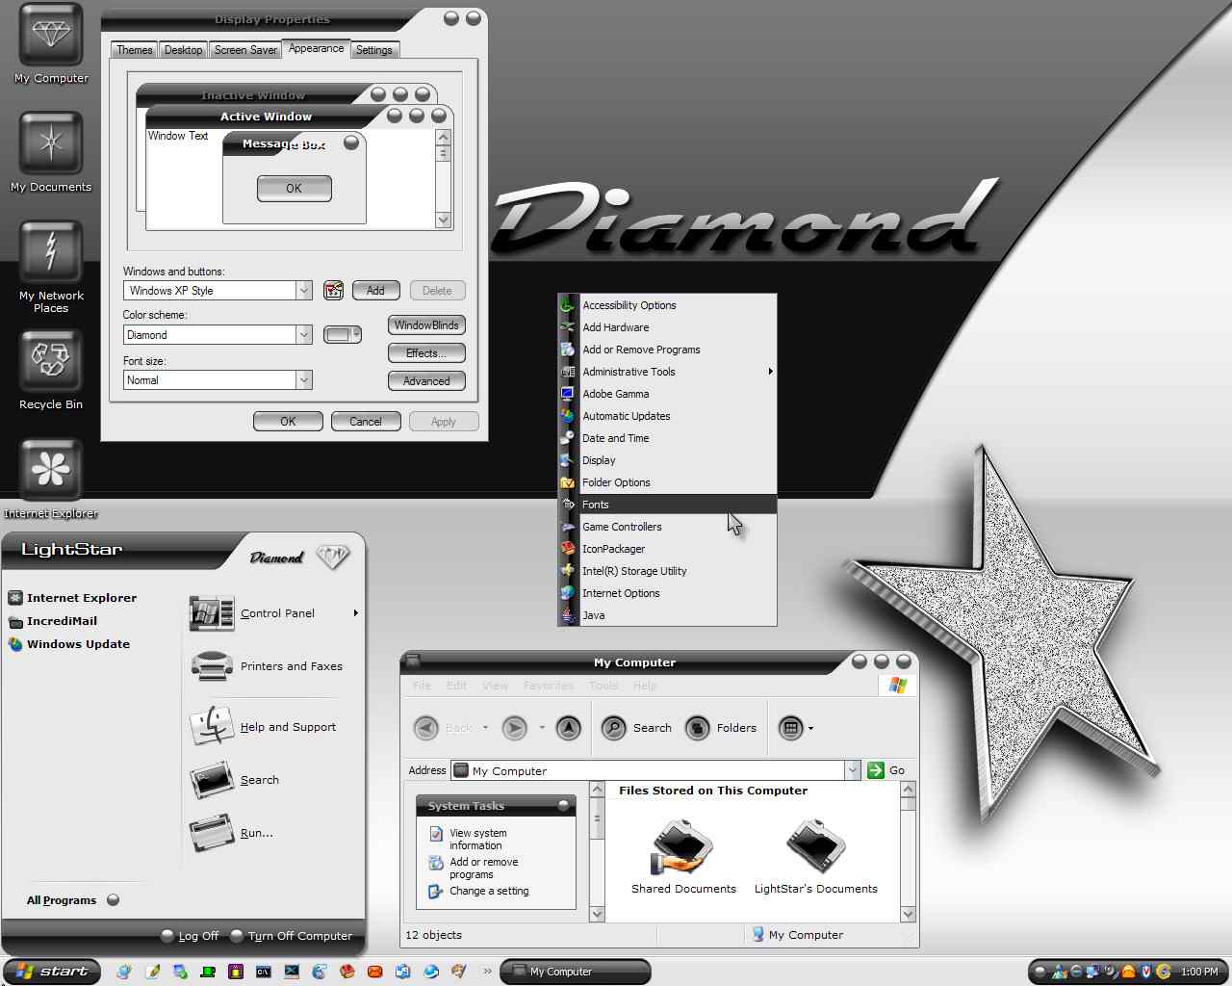Click the orange mail quick launch icon
The width and height of the screenshot is (1232, 986).
tap(375, 972)
